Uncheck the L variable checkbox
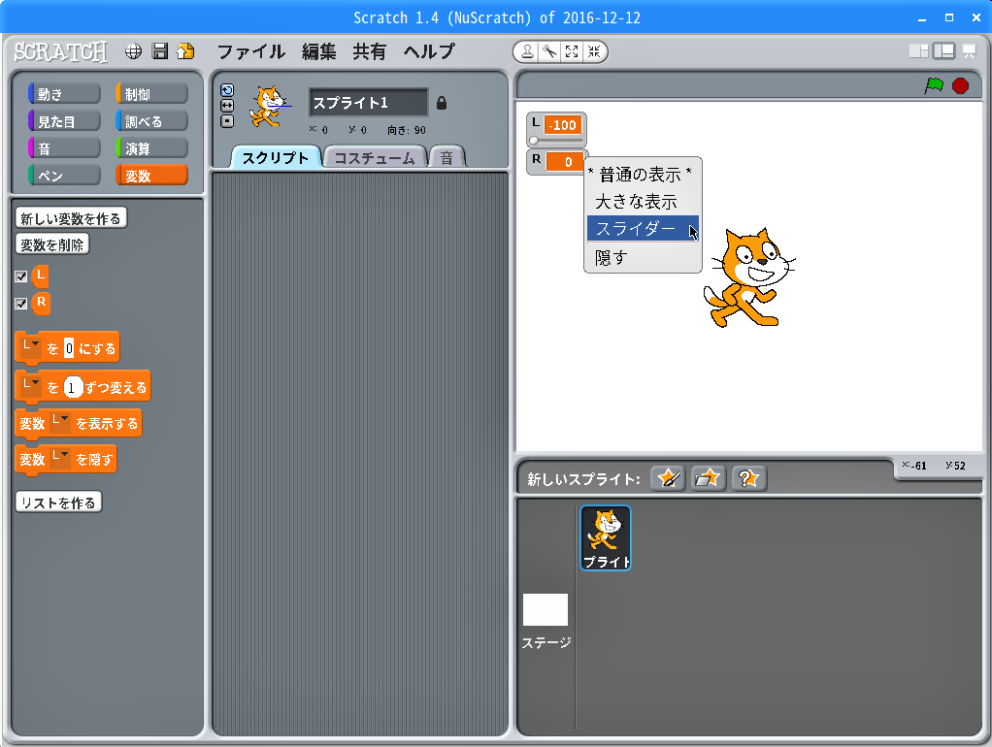 click(21, 276)
